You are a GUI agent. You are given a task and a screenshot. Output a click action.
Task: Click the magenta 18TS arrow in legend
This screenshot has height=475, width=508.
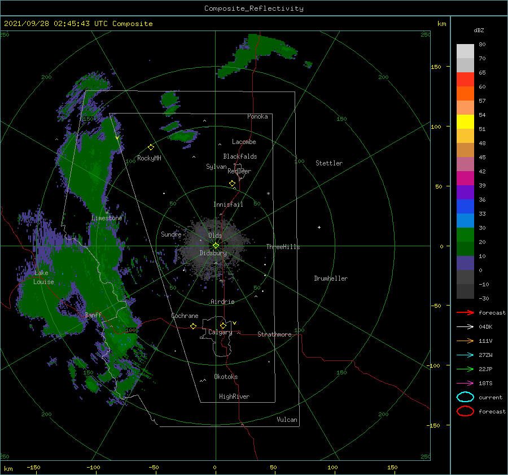[x=465, y=384]
